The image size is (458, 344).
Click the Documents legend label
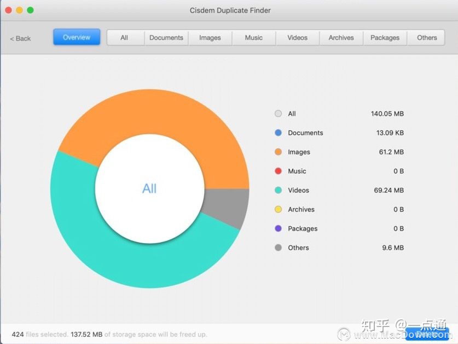[305, 133]
